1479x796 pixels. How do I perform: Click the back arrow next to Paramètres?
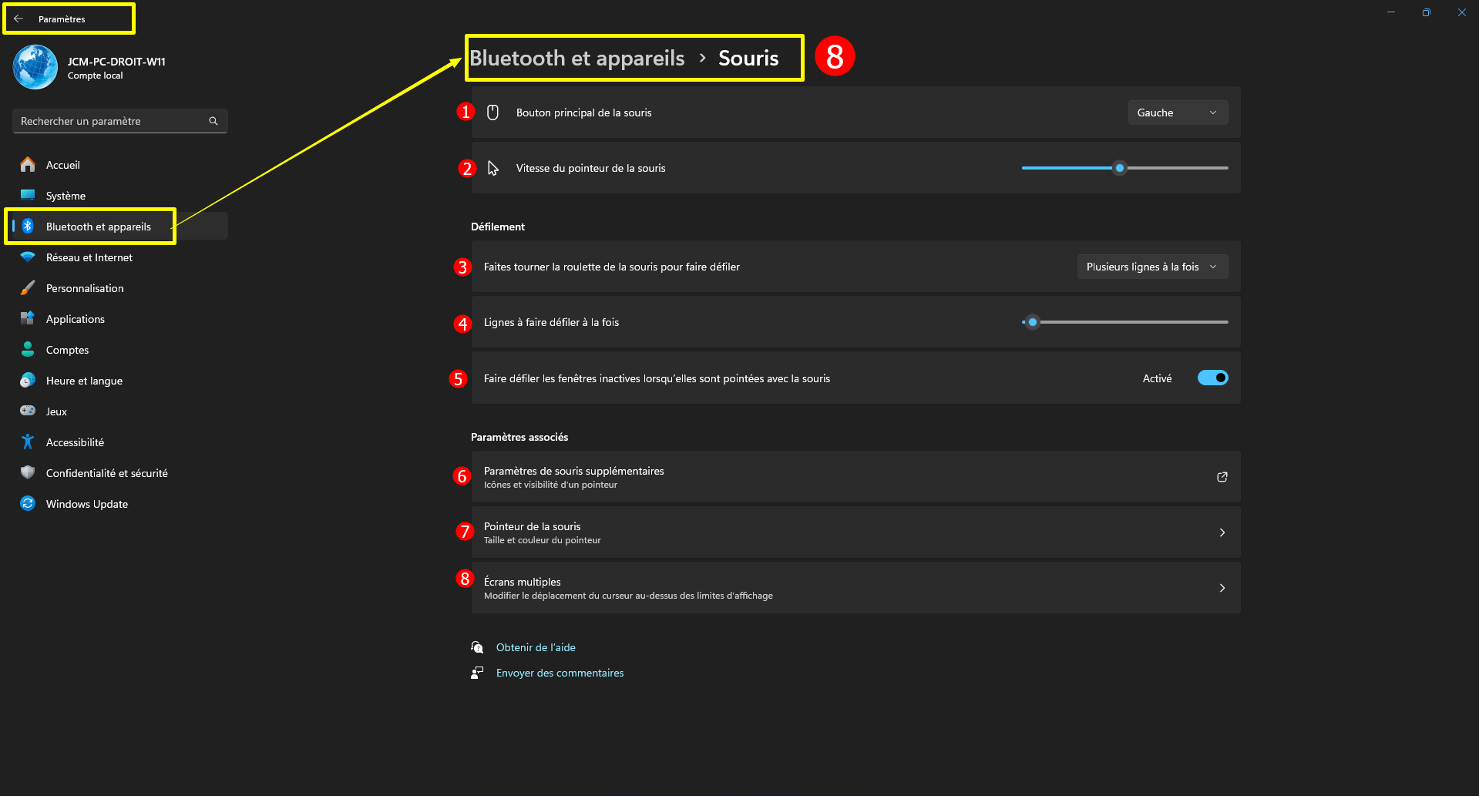[x=18, y=18]
